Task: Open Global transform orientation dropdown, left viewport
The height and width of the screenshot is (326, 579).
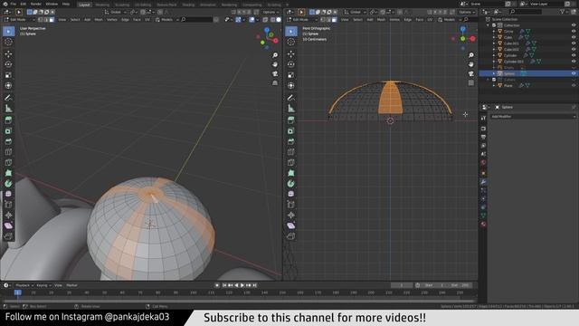Action: [x=114, y=12]
